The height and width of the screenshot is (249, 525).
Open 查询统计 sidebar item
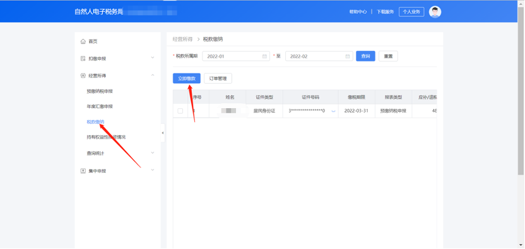coord(95,153)
